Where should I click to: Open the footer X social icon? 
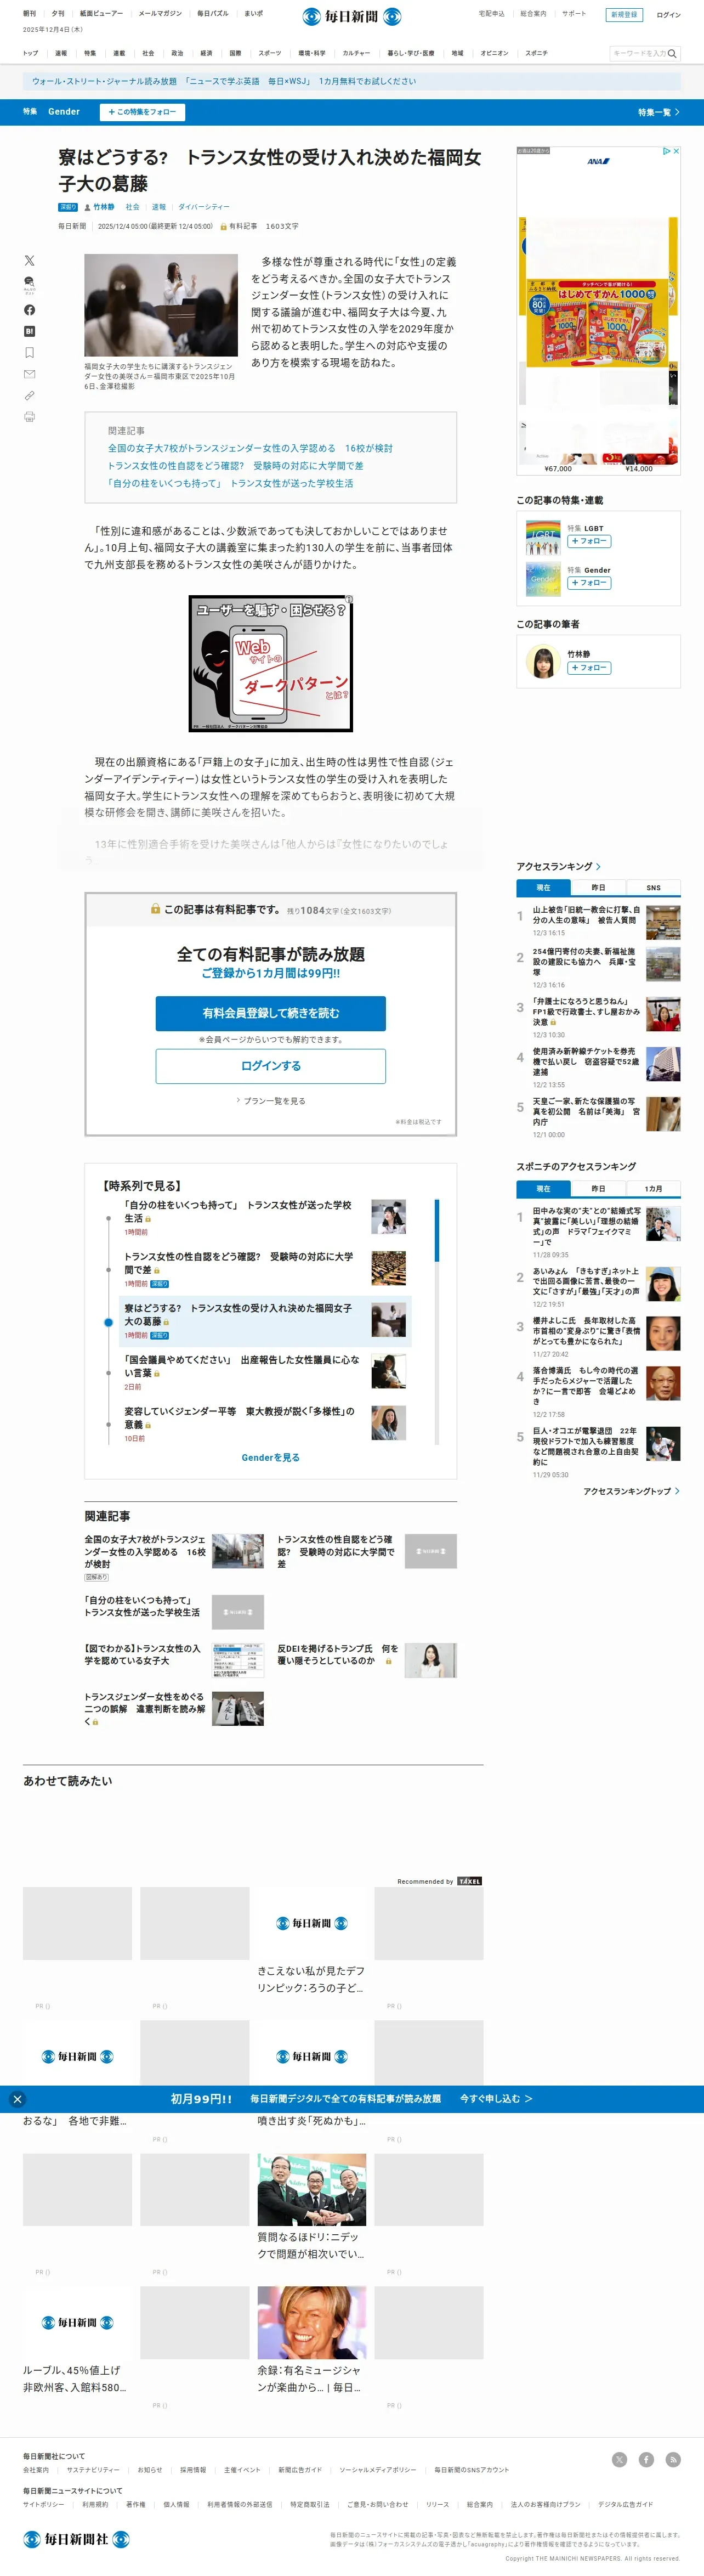coord(620,2459)
